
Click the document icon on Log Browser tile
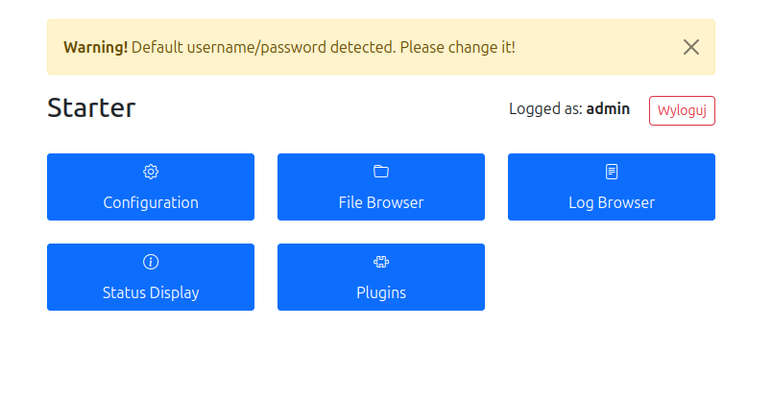click(x=612, y=172)
